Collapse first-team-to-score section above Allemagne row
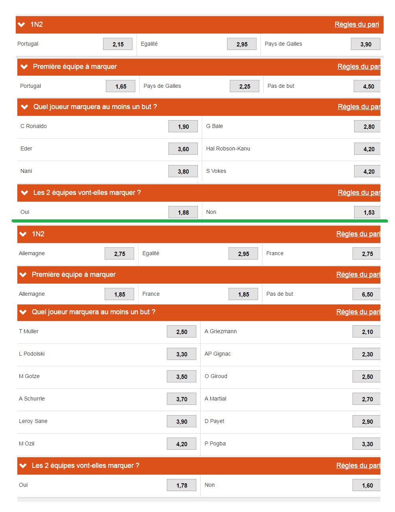 23,275
